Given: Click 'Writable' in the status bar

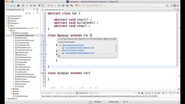Looking at the screenshot, I should tap(97, 102).
